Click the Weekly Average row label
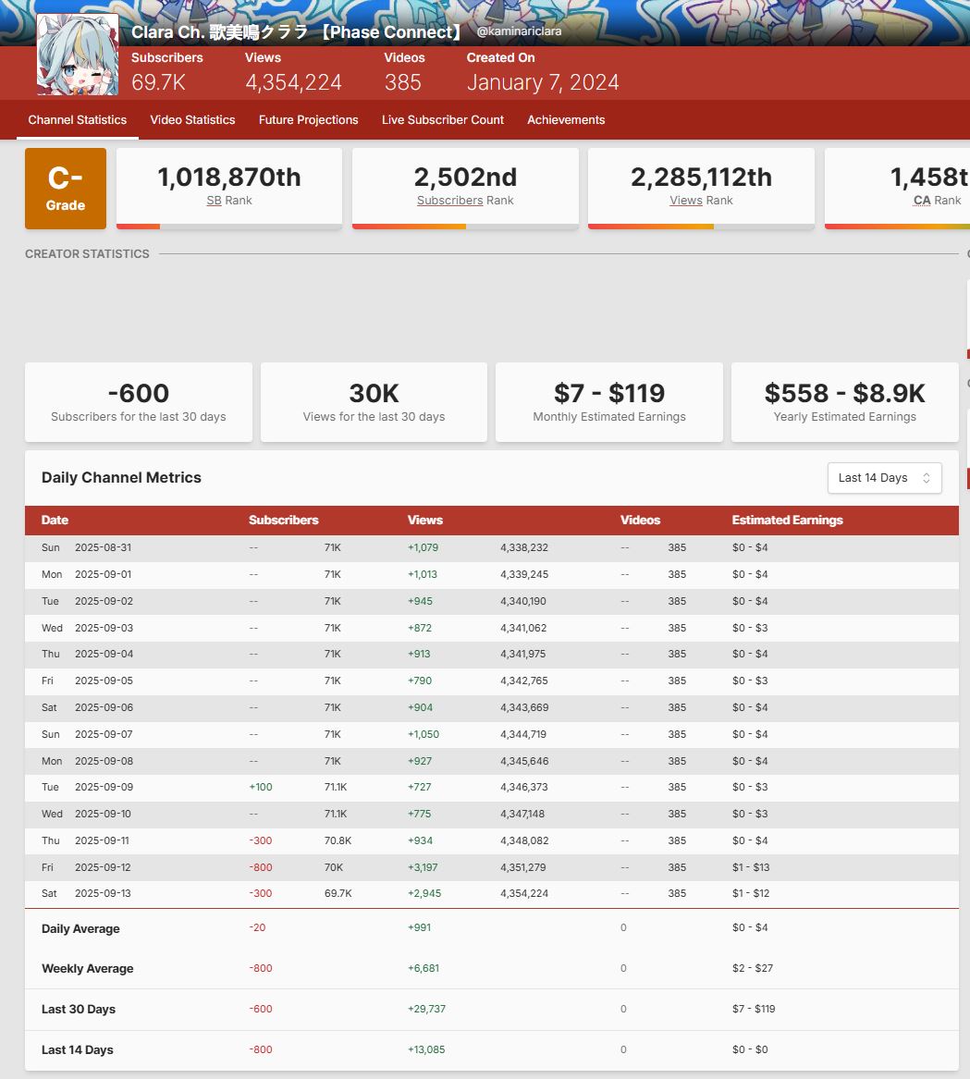Screen dimensions: 970x1079 (88, 969)
